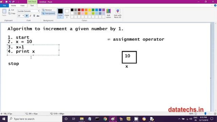Zoom out using the minus button
The height and width of the screenshot is (122, 217).
pos(196,114)
